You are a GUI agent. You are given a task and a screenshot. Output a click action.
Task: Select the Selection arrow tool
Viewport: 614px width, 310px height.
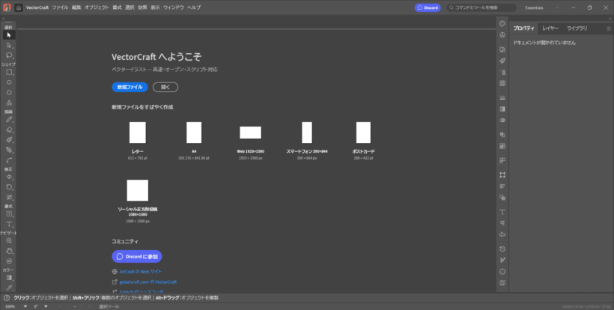click(x=9, y=35)
